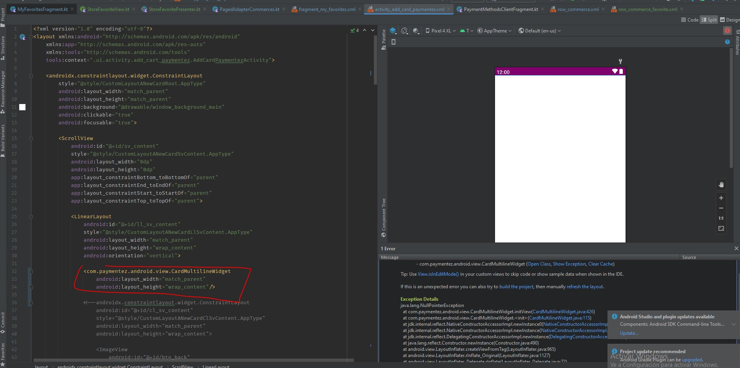Click ScrollView in the XML breadcrumb bar

click(x=182, y=366)
